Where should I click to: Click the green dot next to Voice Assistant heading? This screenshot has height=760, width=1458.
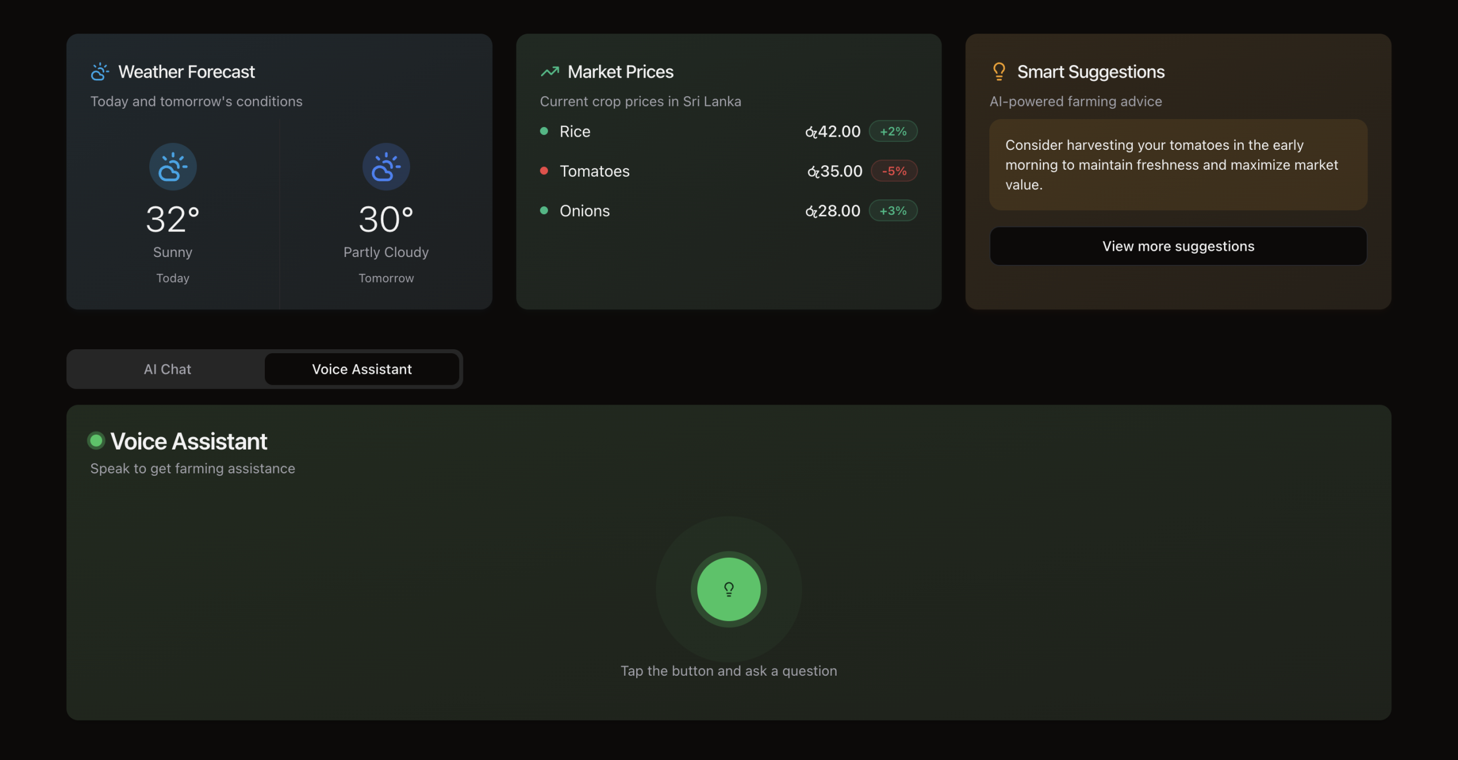96,440
